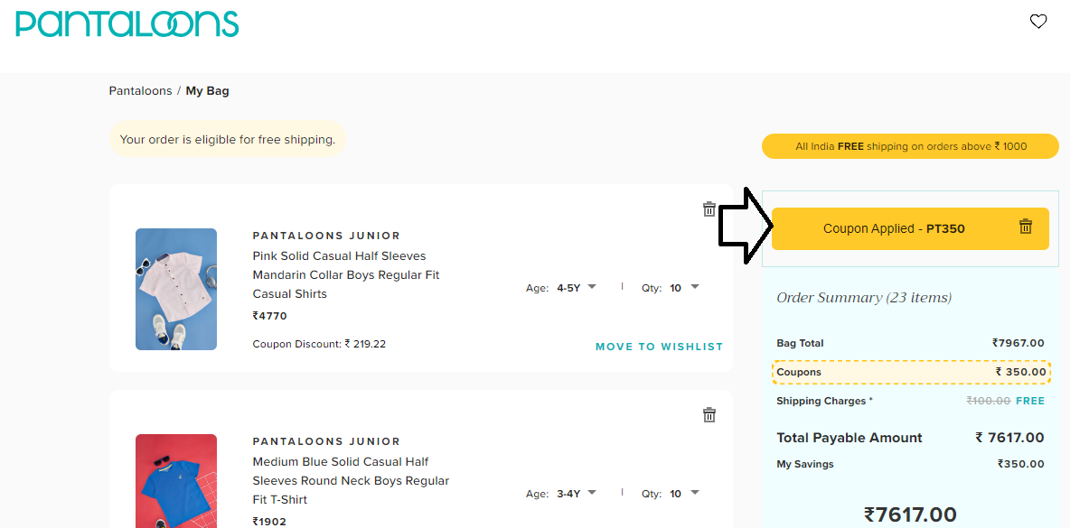Click the Shipping Charges FREE text
The height and width of the screenshot is (528, 1070).
1029,401
